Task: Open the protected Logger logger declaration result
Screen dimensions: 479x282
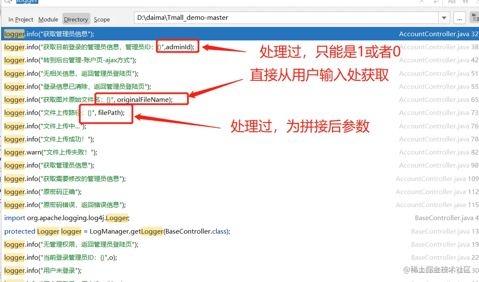Action: click(240, 231)
